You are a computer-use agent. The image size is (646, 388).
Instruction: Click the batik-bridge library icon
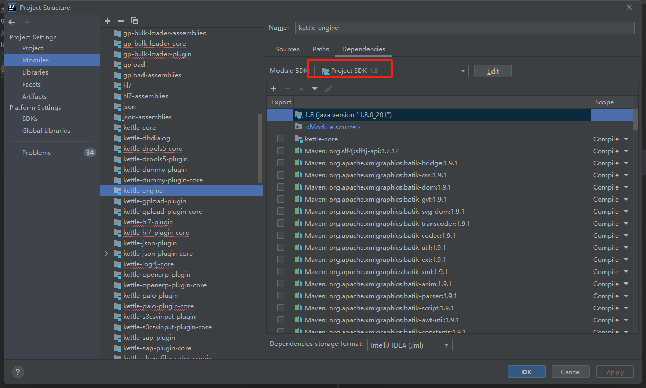(299, 163)
